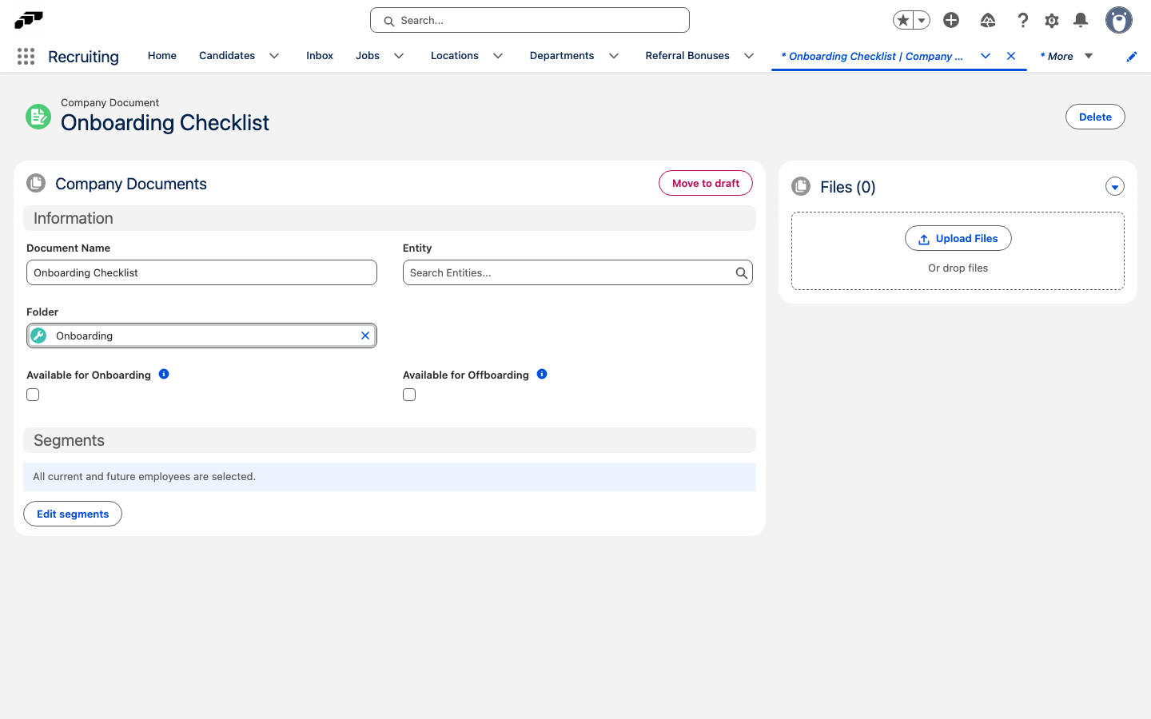Open Onboarding Checklist tab dropdown chevron
The width and height of the screenshot is (1151, 719).
point(986,56)
